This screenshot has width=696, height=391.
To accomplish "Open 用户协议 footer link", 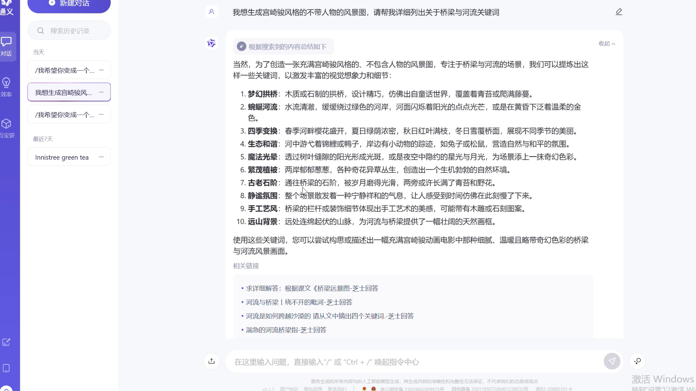I will tap(289, 389).
